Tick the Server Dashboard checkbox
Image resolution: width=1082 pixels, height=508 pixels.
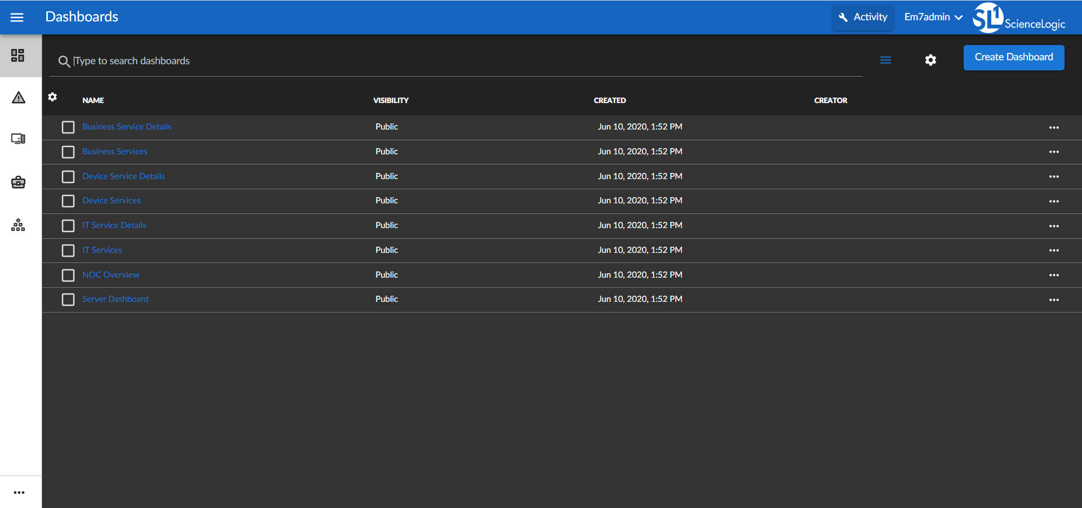(68, 300)
